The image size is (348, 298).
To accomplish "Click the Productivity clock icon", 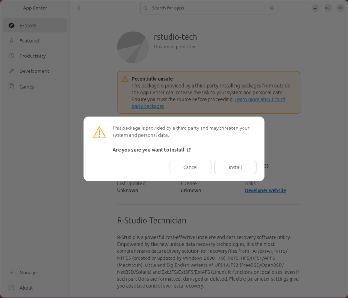I will tap(12, 56).
